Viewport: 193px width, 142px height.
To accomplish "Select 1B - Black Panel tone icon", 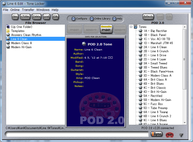I will coord(141,35).
